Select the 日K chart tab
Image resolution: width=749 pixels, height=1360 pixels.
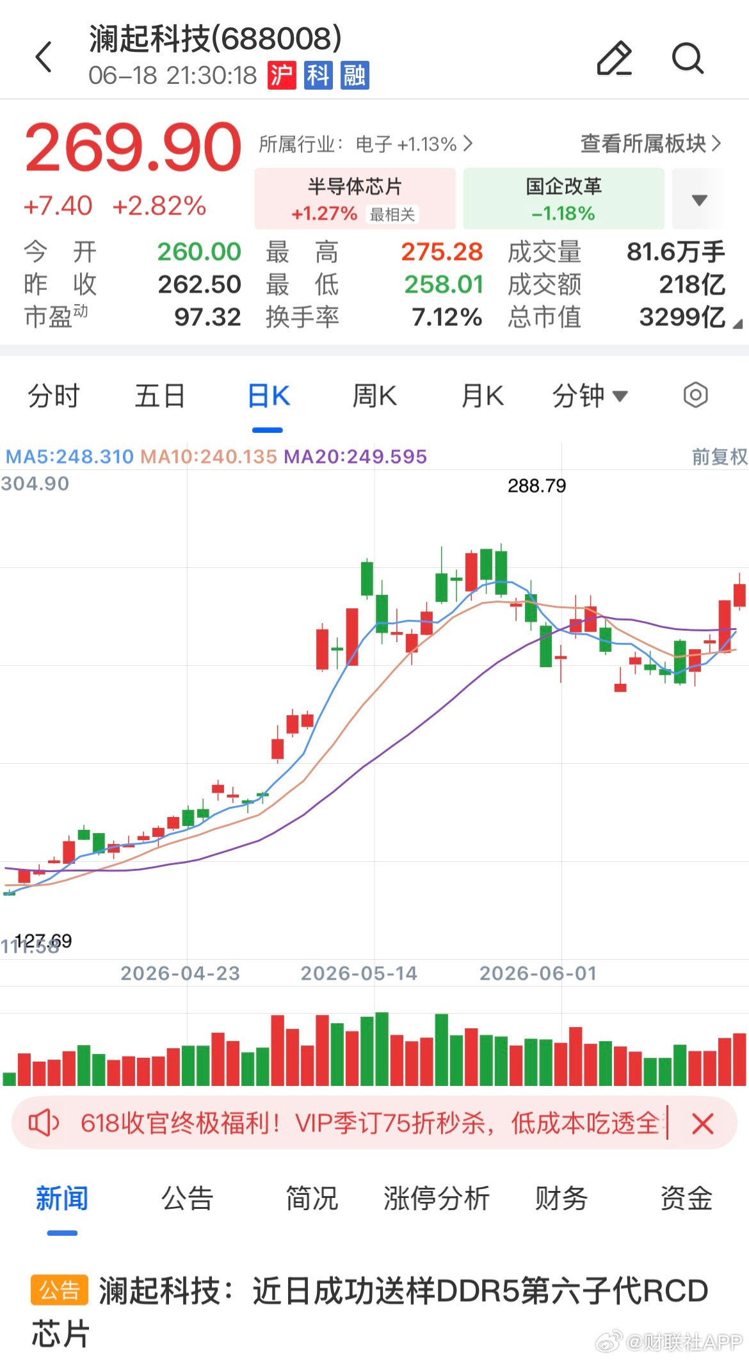[268, 396]
